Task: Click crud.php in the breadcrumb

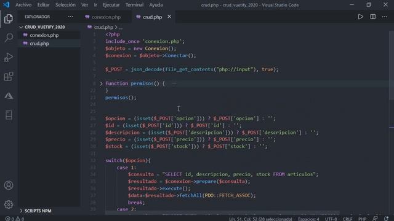Action: click(x=103, y=27)
